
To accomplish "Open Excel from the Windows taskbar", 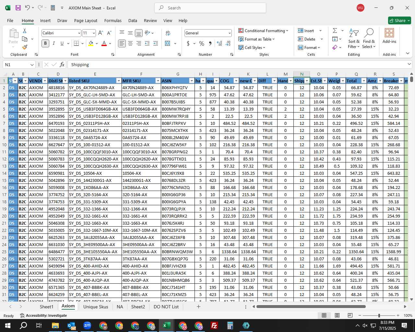I will [x=167, y=326].
